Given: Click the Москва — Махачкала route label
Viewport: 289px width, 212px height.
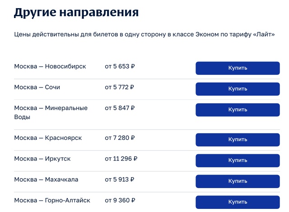Looking at the screenshot, I should tap(46, 180).
